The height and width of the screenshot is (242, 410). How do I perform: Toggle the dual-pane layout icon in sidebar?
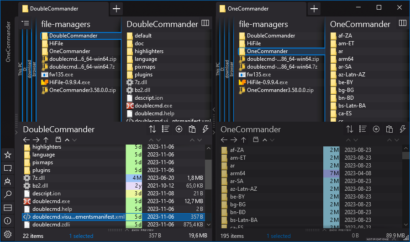(7, 208)
